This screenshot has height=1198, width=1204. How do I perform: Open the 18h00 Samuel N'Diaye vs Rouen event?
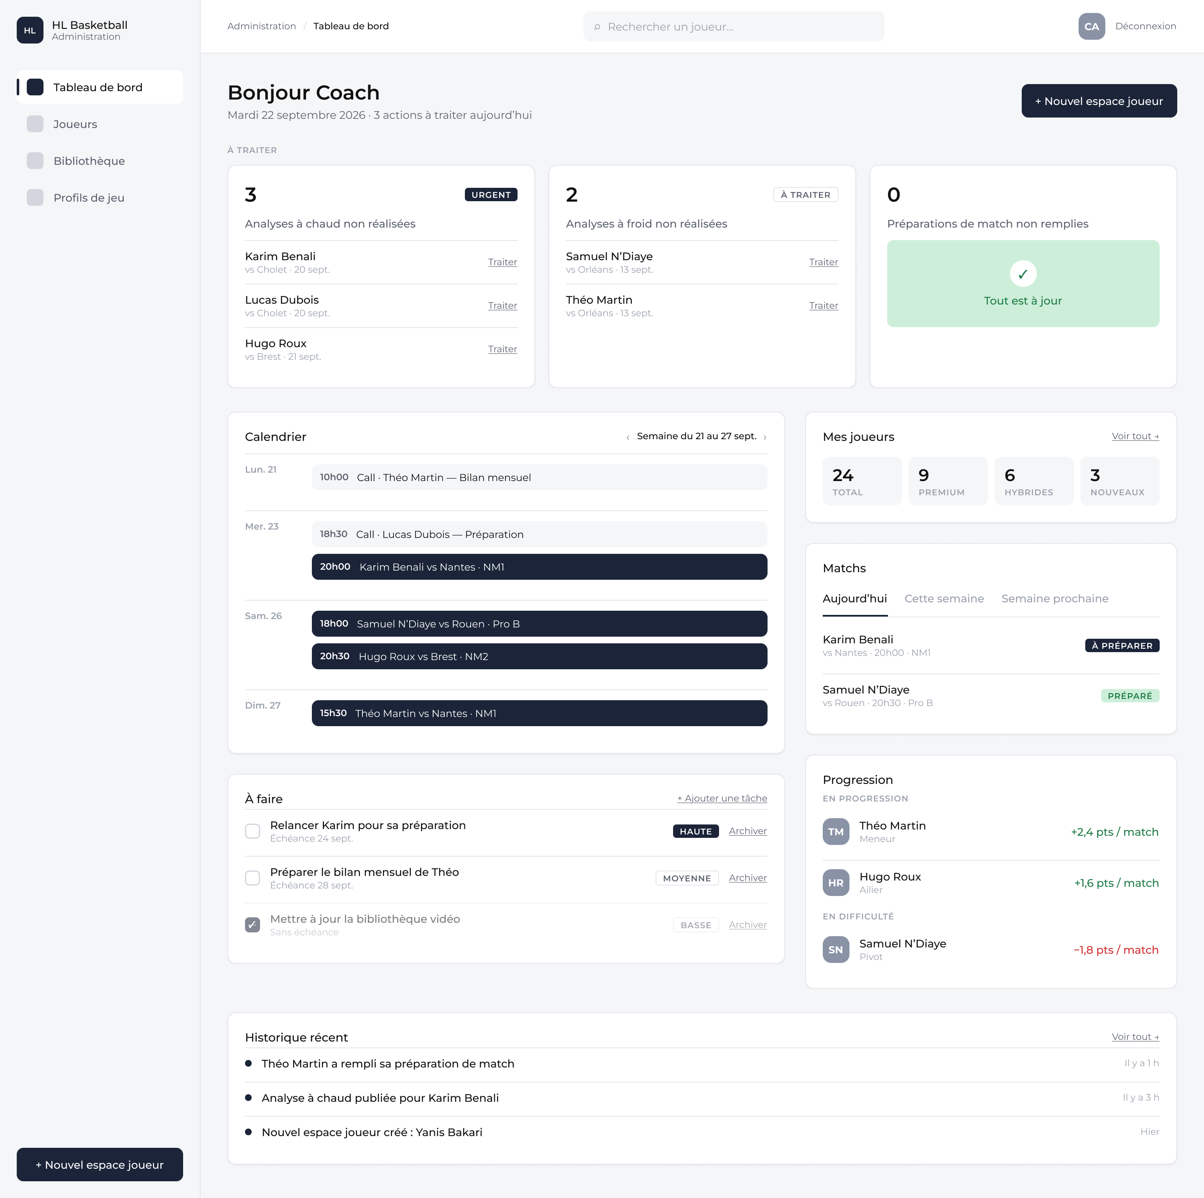(x=539, y=624)
